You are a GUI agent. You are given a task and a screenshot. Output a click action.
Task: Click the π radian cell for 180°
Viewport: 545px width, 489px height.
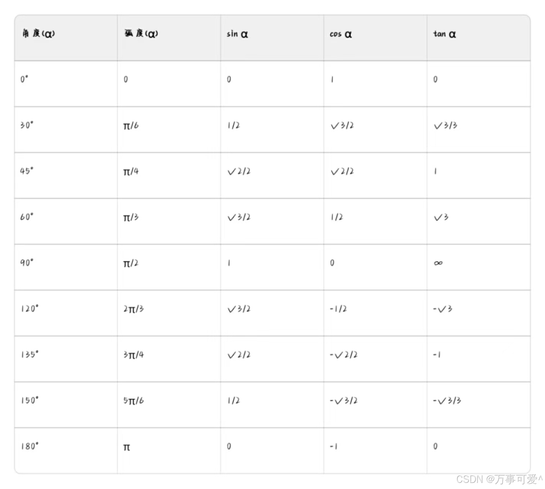click(x=127, y=447)
